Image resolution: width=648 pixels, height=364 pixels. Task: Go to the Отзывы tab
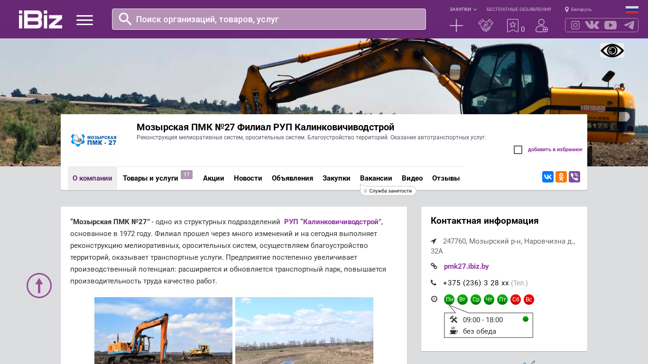coord(446,178)
